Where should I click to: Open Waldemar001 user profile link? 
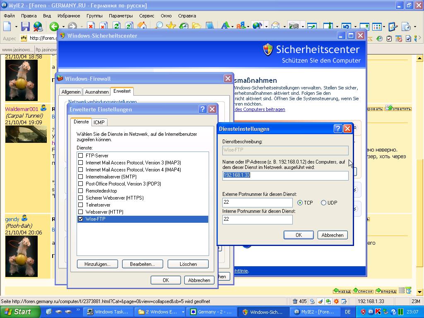tap(22, 109)
